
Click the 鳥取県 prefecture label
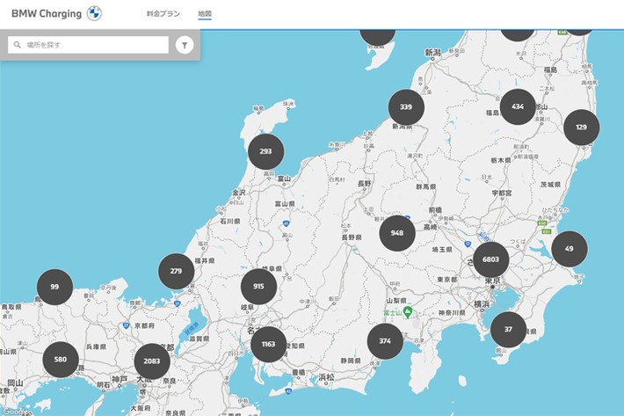tap(11, 307)
